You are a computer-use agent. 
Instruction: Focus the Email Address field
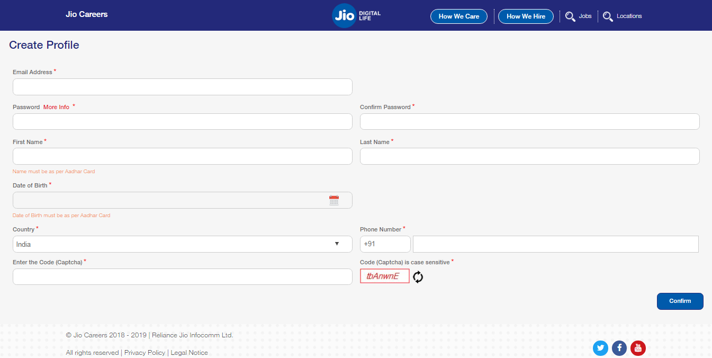[x=182, y=87]
